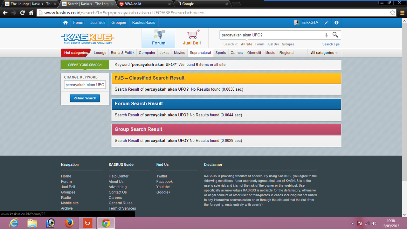Select Groupee search scope
The height and width of the screenshot is (229, 407).
(x=288, y=44)
